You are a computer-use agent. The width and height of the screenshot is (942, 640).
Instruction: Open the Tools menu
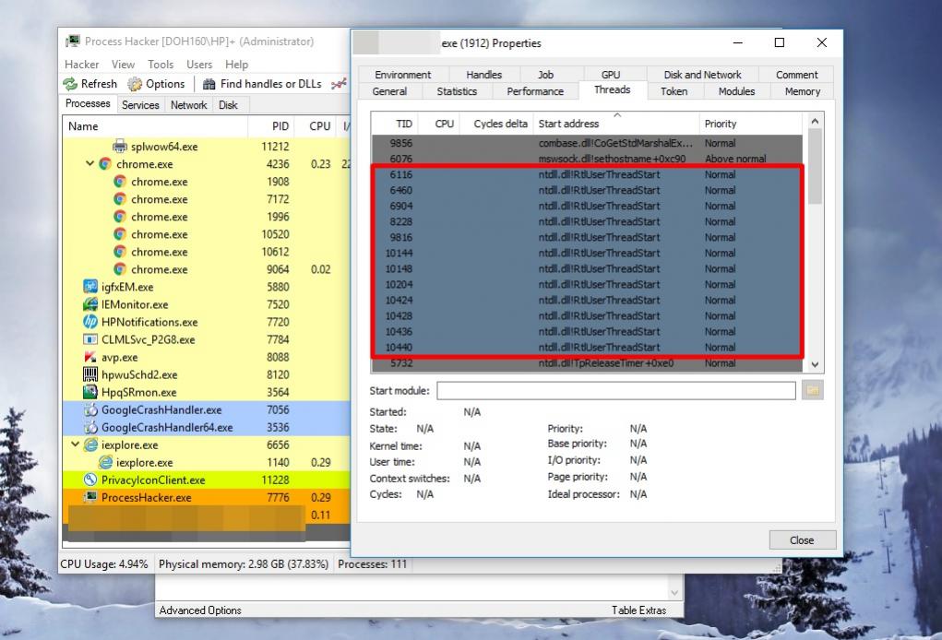coord(161,65)
